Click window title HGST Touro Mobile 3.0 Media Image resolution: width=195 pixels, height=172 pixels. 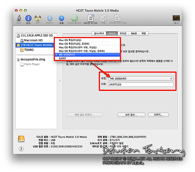[x=97, y=11]
